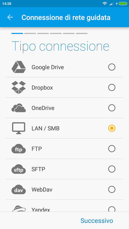Tap the back arrow in header
The height and width of the screenshot is (229, 129).
[10, 17]
